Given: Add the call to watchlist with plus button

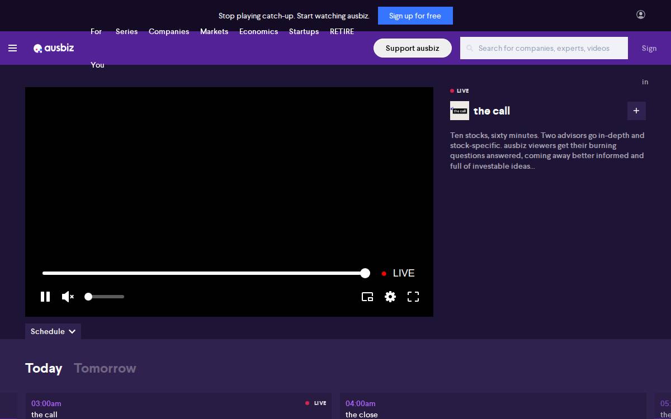Looking at the screenshot, I should point(636,111).
